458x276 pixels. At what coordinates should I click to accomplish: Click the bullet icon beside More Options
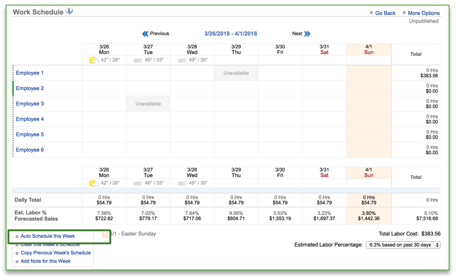click(x=404, y=13)
